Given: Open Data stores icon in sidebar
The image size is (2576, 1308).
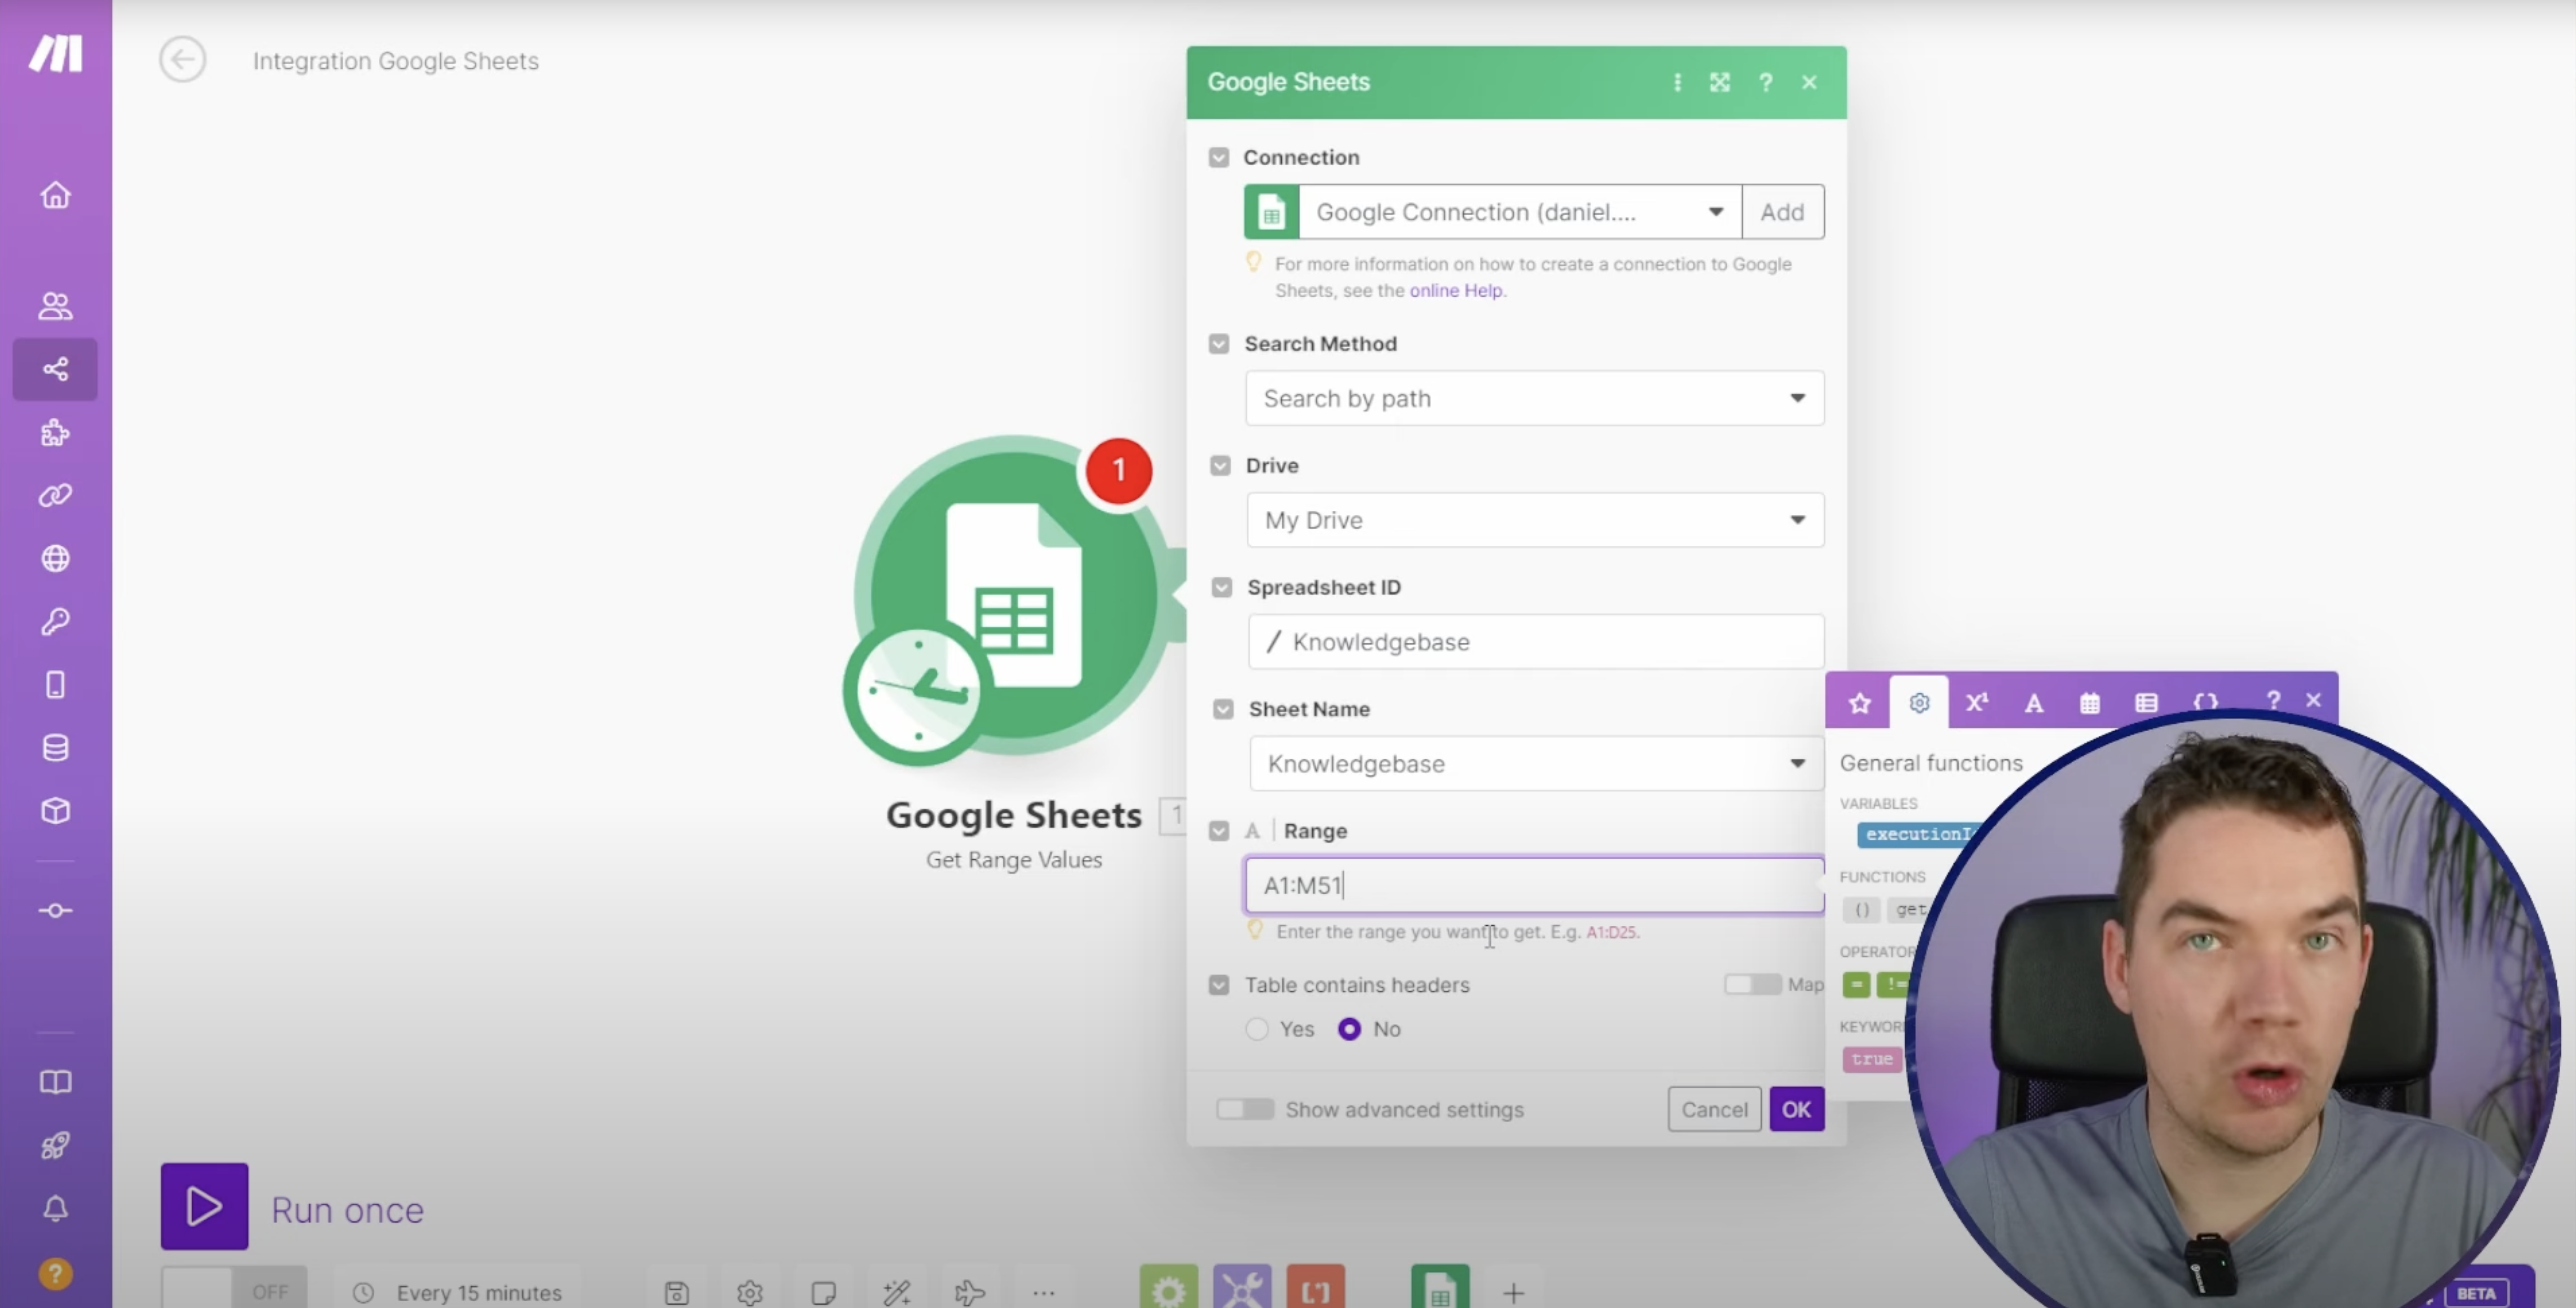Looking at the screenshot, I should click(x=55, y=747).
